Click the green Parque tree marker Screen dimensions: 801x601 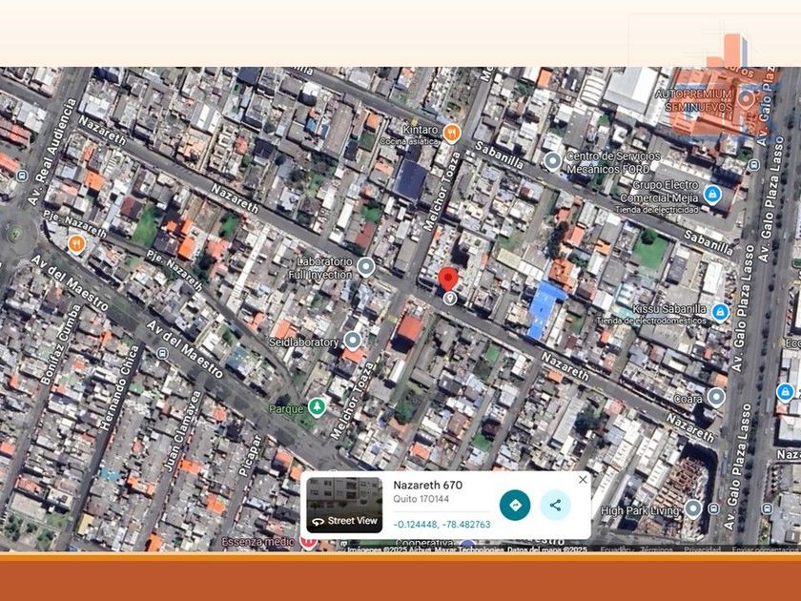click(317, 408)
